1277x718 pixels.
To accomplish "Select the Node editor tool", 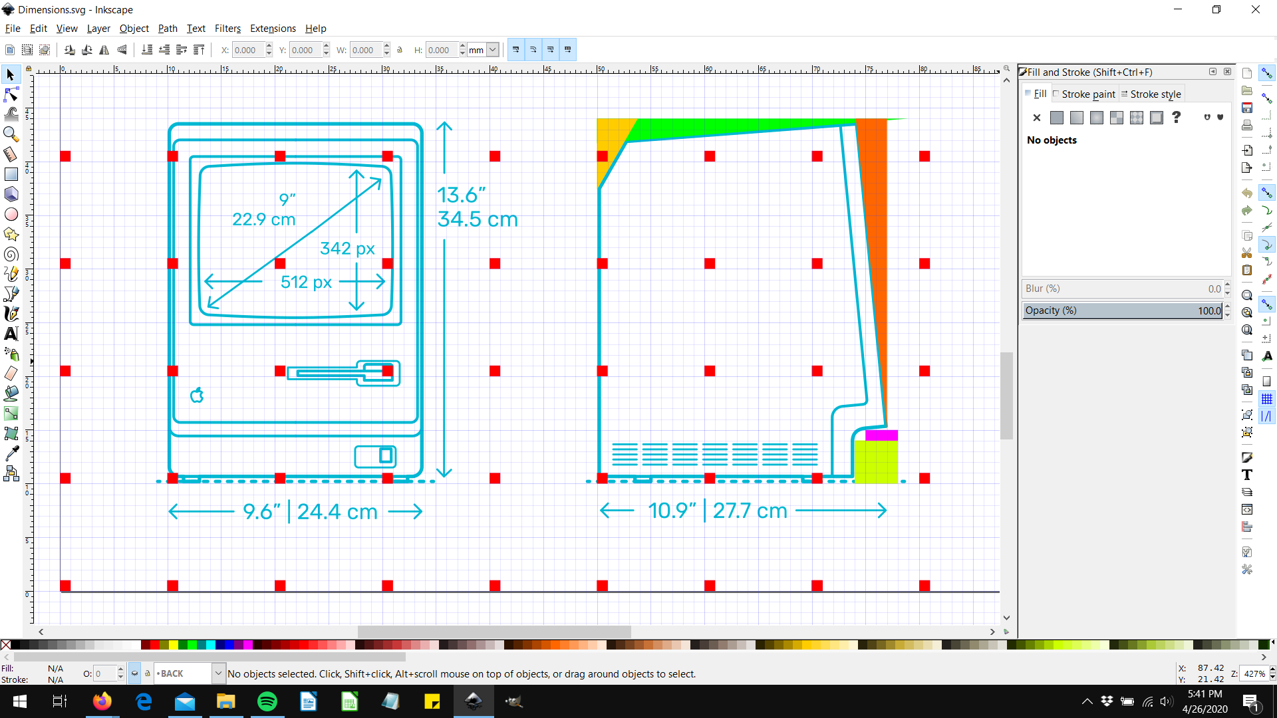I will point(12,94).
